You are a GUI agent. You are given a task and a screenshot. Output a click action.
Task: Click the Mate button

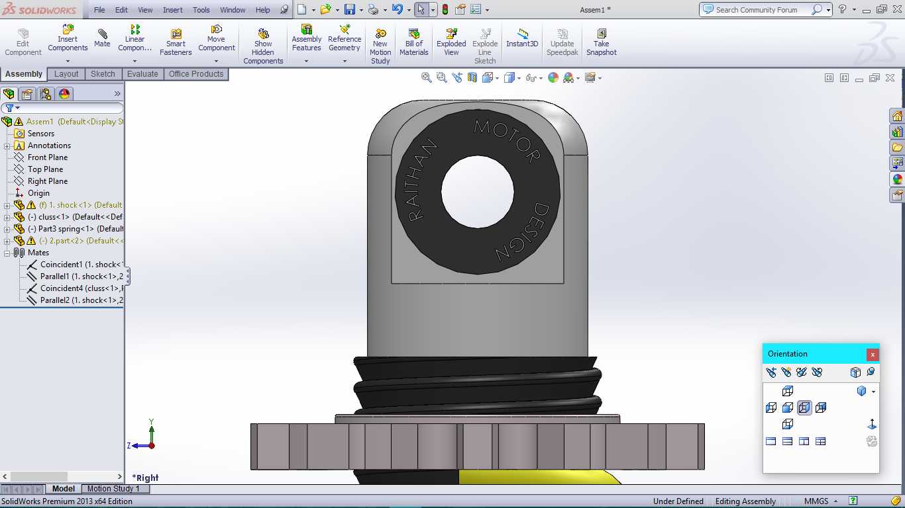[102, 38]
